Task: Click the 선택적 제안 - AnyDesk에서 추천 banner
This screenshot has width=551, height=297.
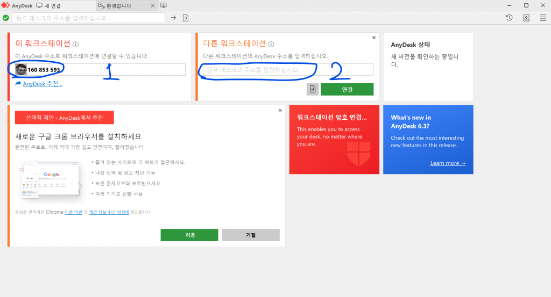Action: click(x=65, y=118)
